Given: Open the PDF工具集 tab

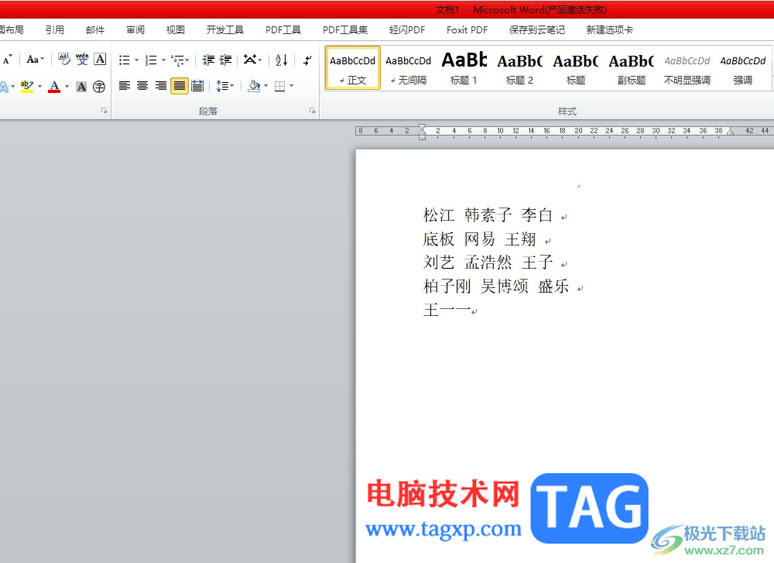Looking at the screenshot, I should pos(345,29).
